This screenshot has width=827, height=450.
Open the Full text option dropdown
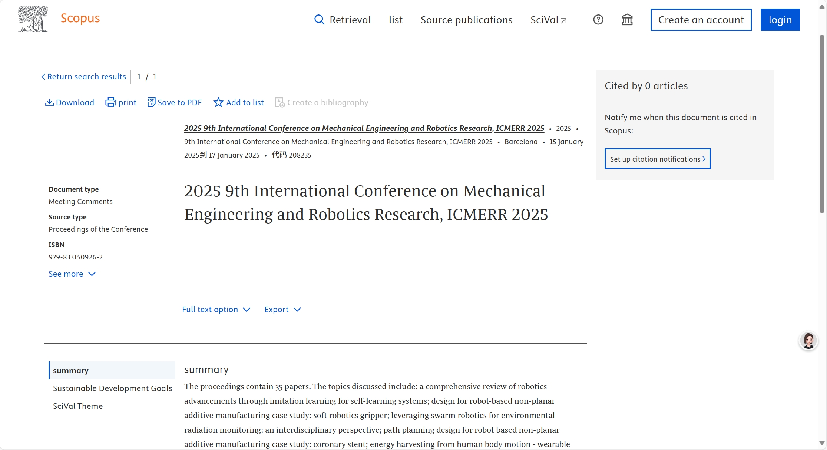click(x=216, y=309)
